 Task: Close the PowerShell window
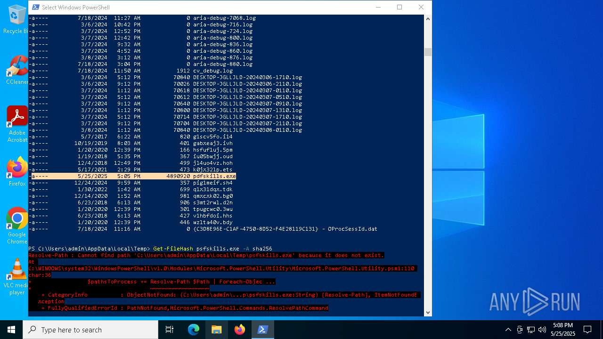[x=421, y=7]
